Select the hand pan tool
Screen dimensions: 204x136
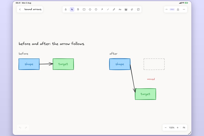pos(78,9)
